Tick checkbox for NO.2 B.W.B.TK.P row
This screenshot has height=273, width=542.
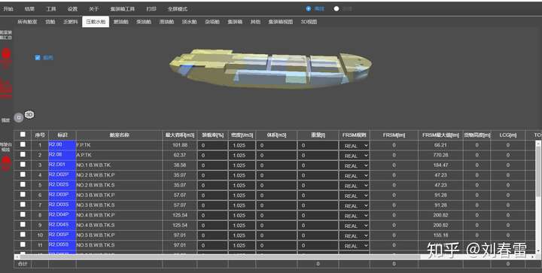pyautogui.click(x=23, y=174)
